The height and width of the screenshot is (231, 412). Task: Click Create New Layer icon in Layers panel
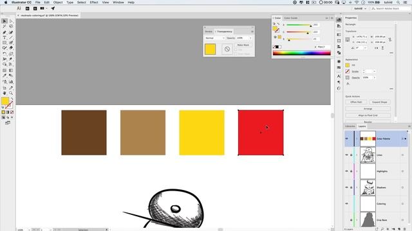click(x=399, y=229)
